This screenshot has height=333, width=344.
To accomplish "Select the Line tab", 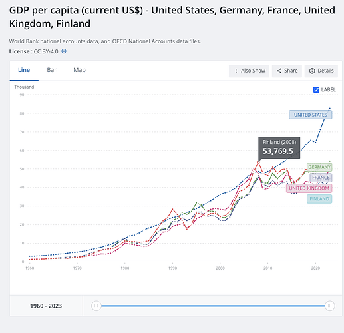I will coord(24,70).
